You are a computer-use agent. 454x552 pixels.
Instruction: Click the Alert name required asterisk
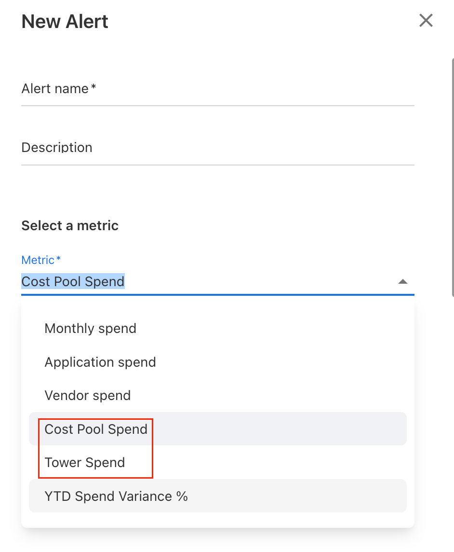pos(94,86)
